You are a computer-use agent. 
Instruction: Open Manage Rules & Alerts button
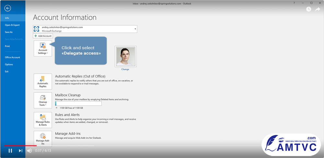click(43, 120)
